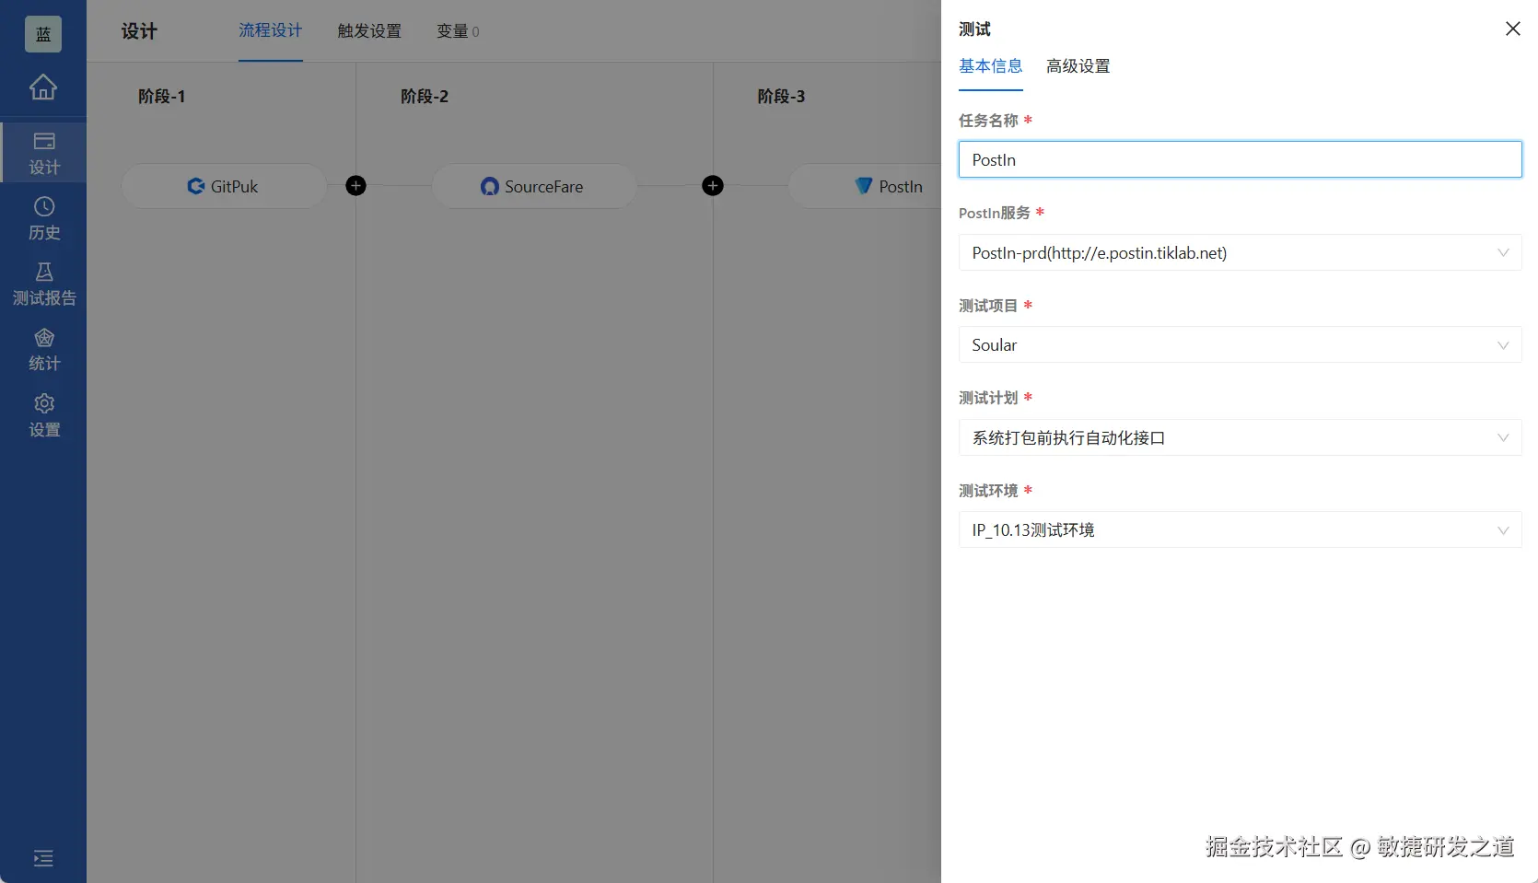Image resolution: width=1538 pixels, height=883 pixels.
Task: Go to home via house icon
Action: (x=43, y=87)
